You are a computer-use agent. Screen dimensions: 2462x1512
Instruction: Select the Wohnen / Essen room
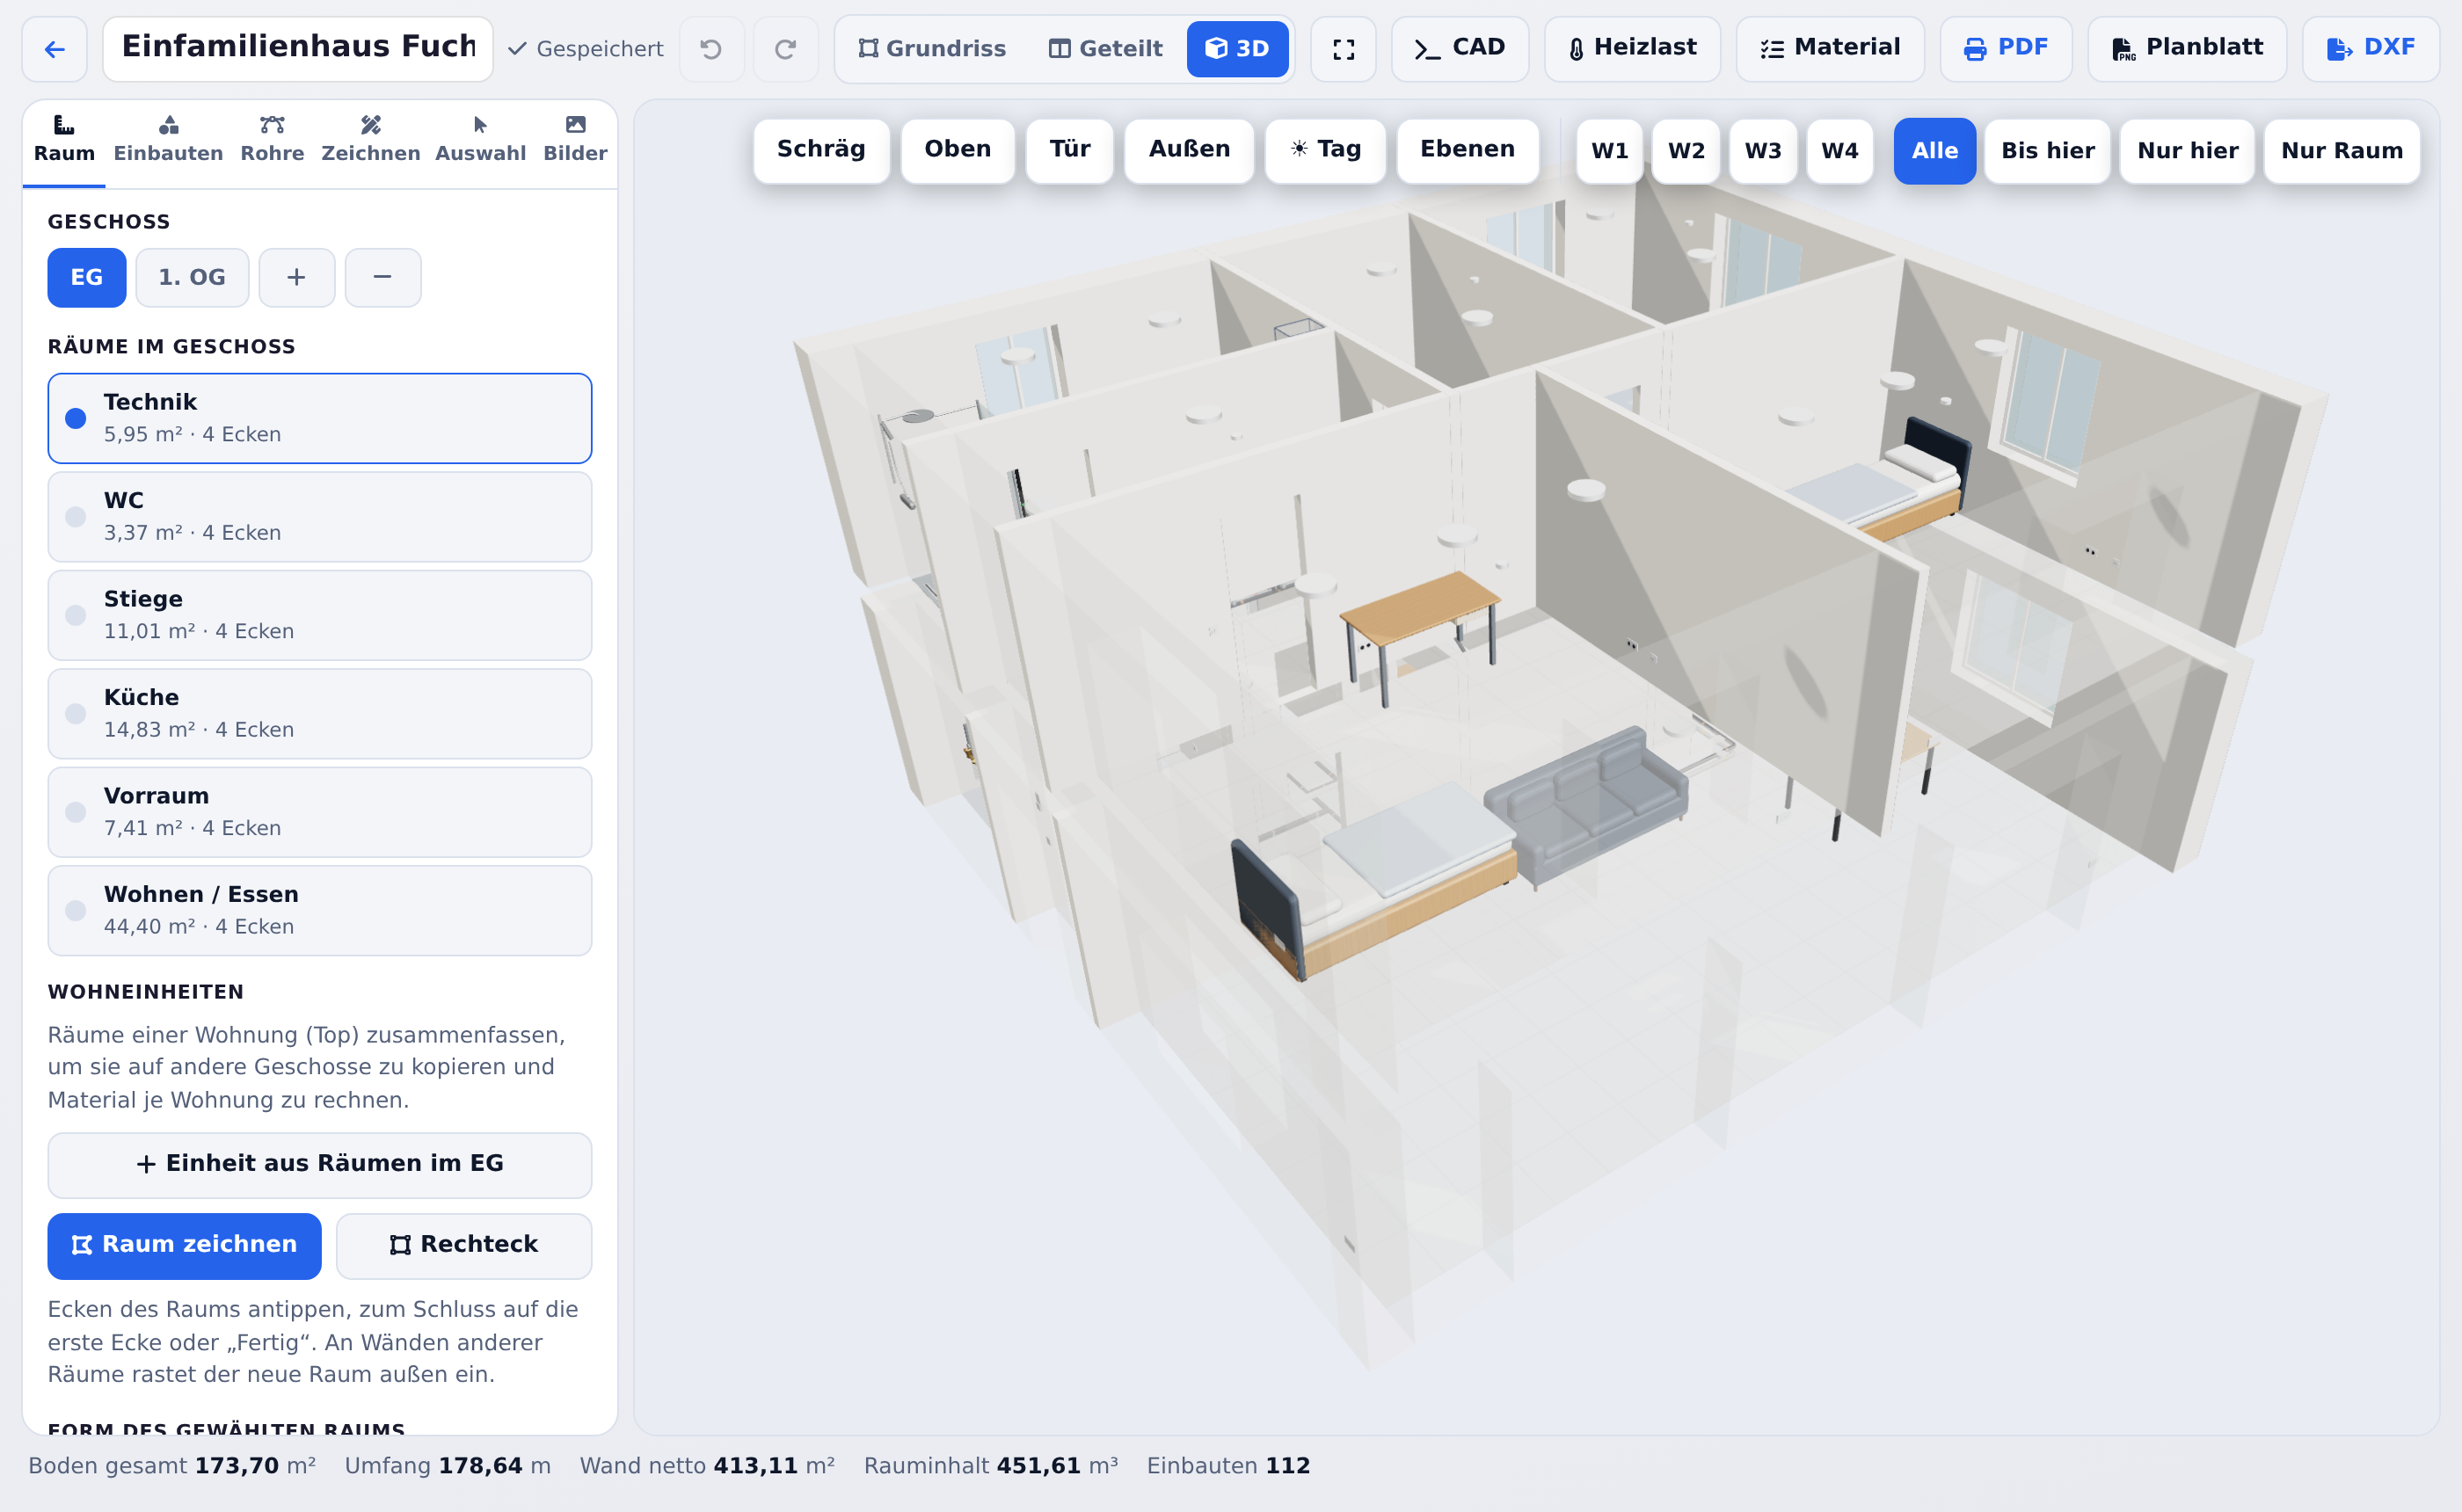[319, 910]
